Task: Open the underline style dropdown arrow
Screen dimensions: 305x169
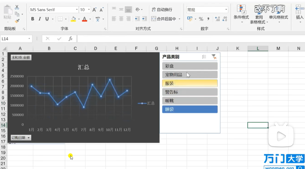Action: point(52,19)
